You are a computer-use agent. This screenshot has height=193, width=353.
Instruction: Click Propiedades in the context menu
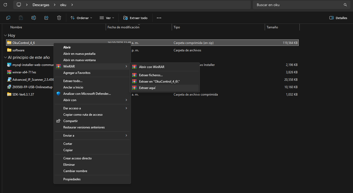[72, 179]
